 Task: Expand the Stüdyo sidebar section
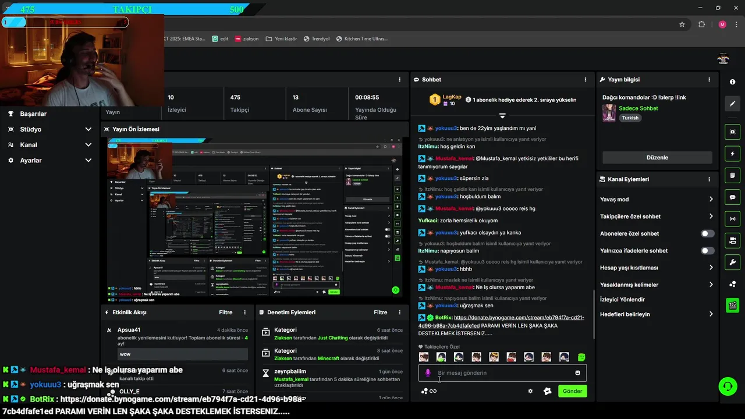[x=88, y=129]
